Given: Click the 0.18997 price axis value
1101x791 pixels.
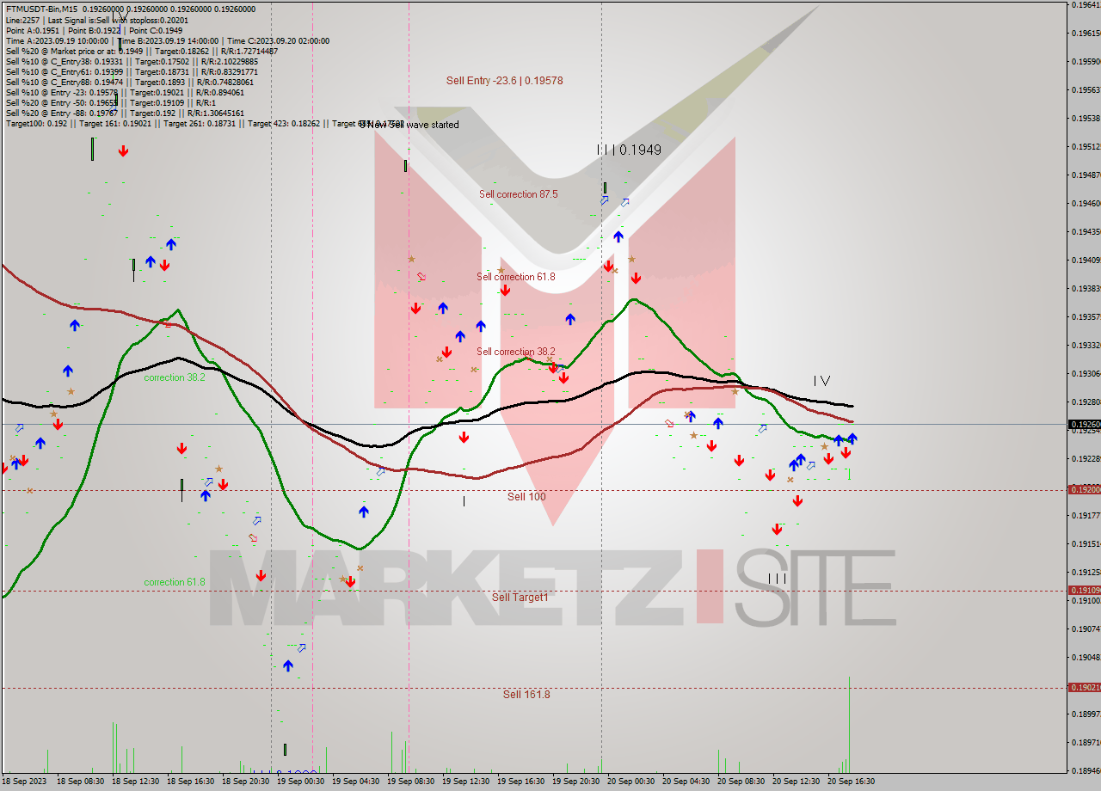Looking at the screenshot, I should 1085,714.
